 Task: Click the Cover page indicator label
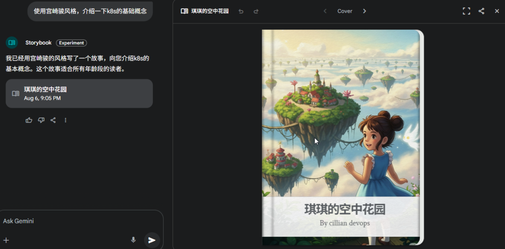pos(345,11)
